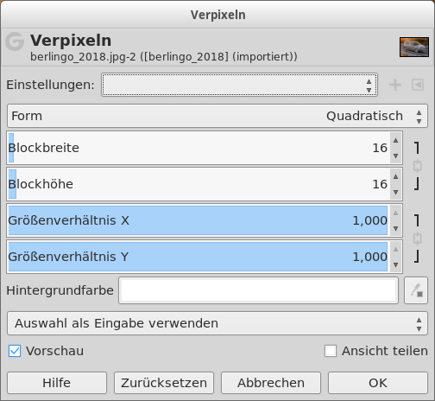Pick background color with eyedropper icon
Screen dimensions: 435x401
point(416,290)
